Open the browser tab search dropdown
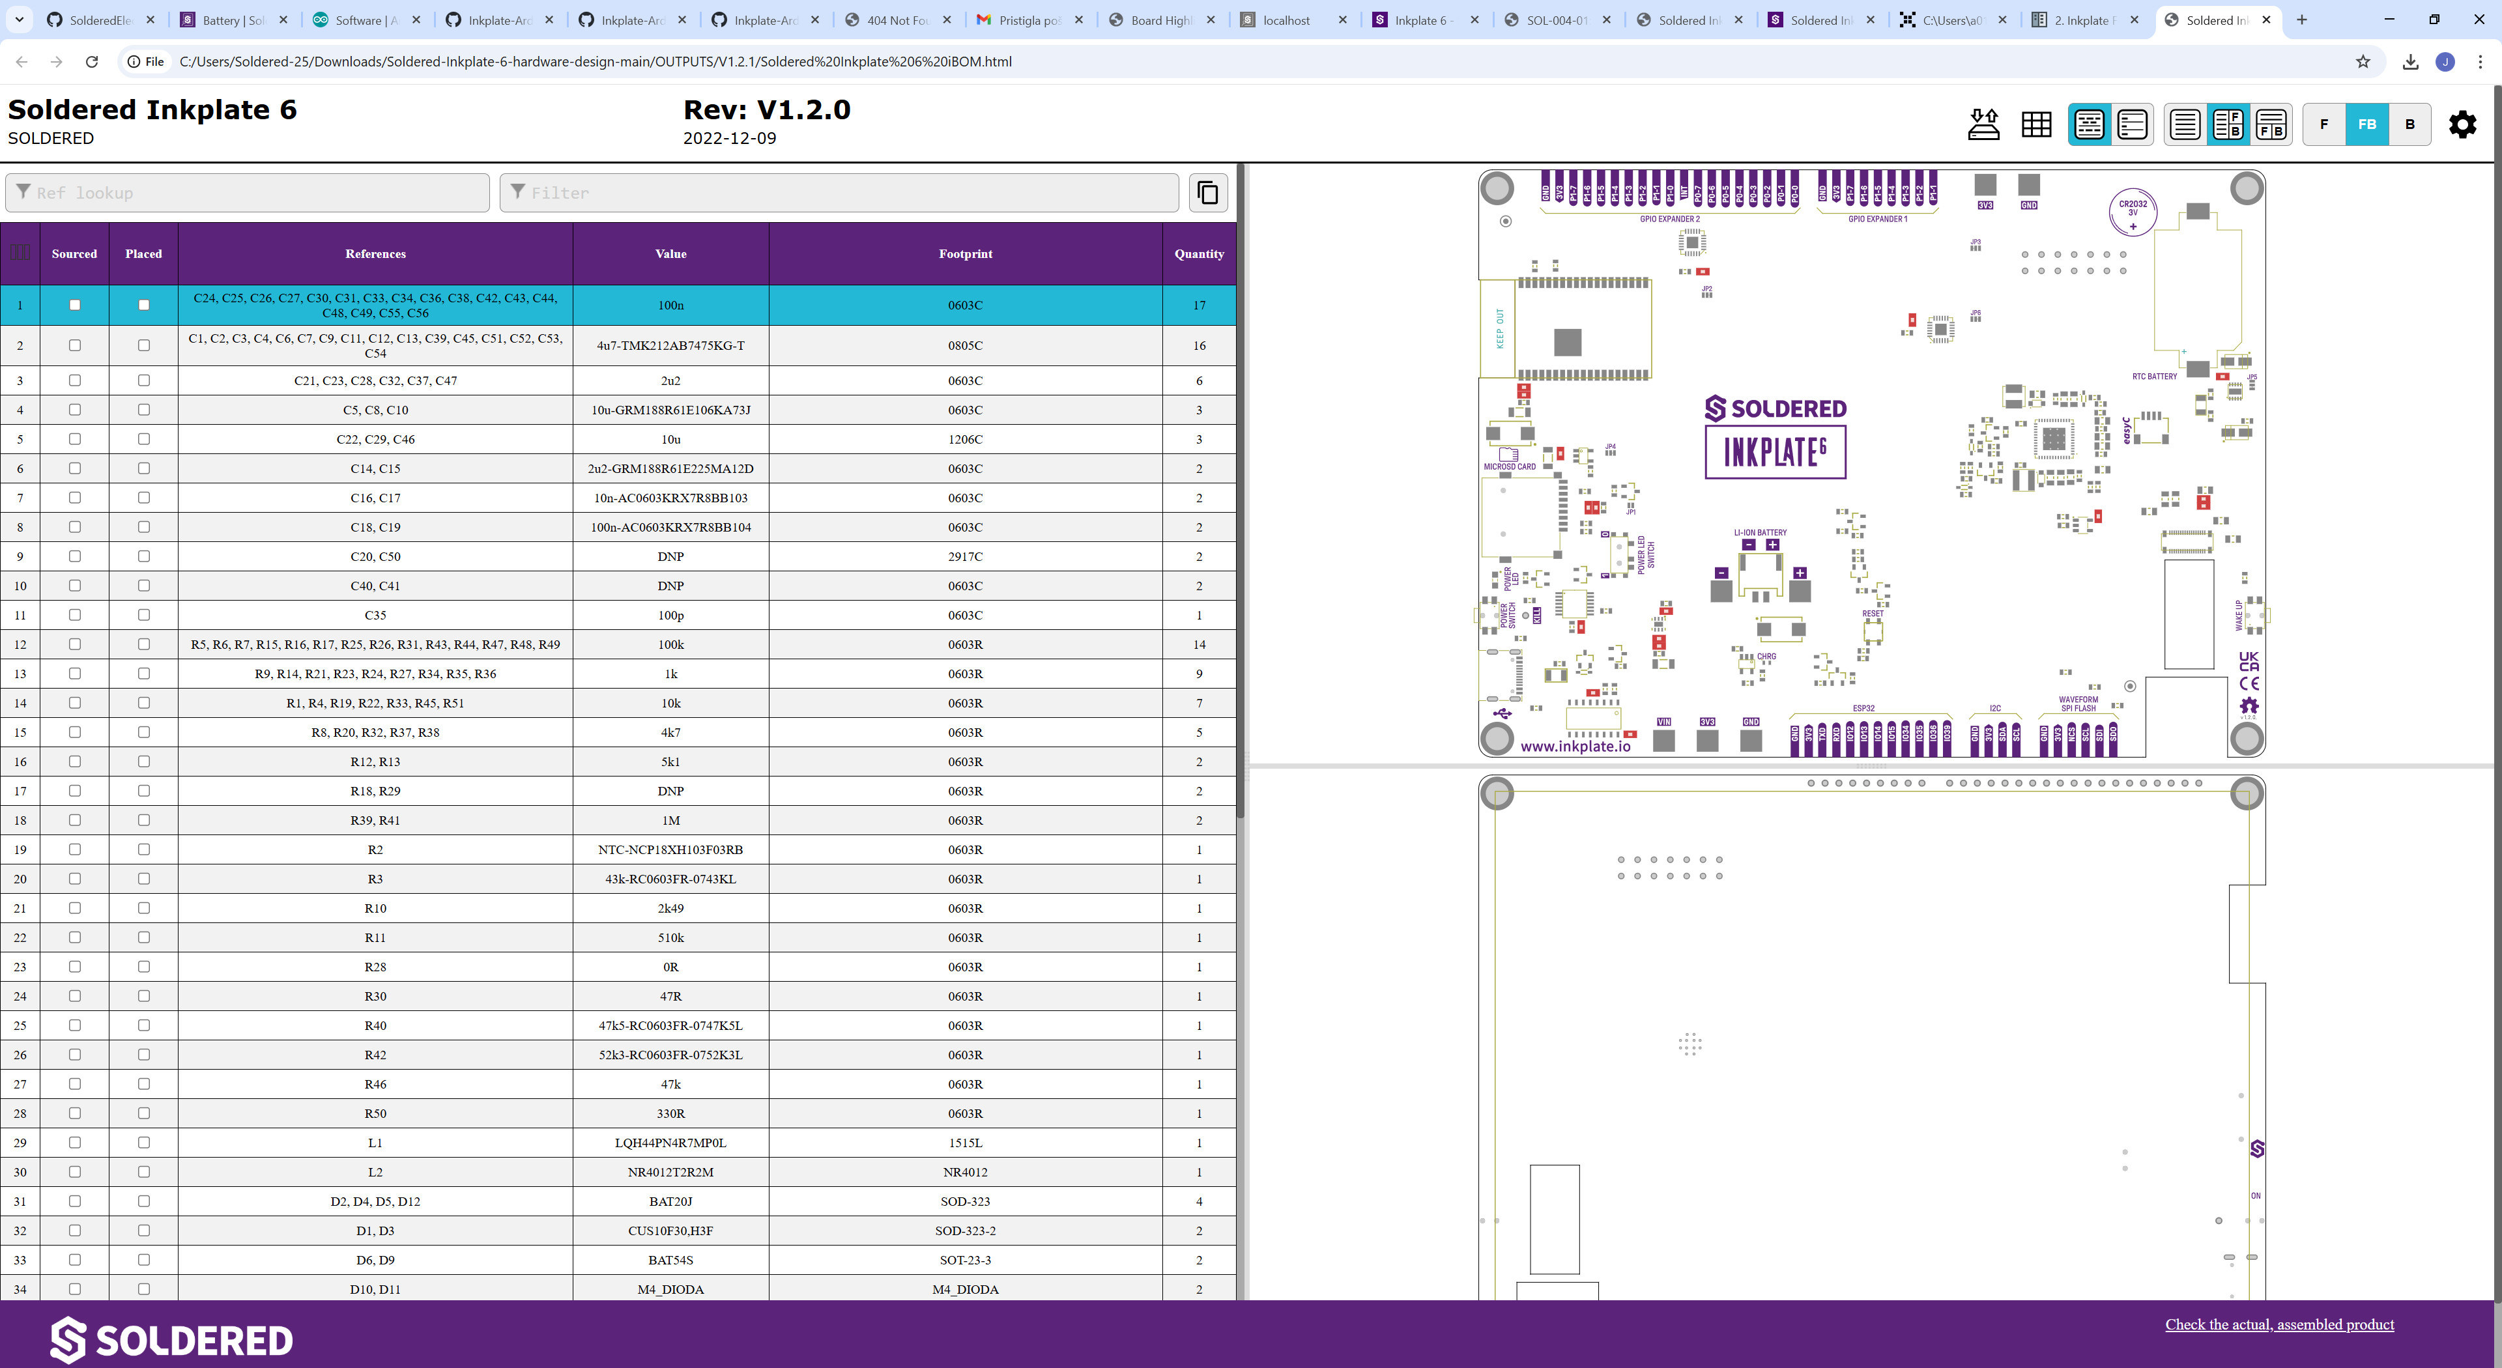This screenshot has width=2502, height=1368. (x=20, y=20)
